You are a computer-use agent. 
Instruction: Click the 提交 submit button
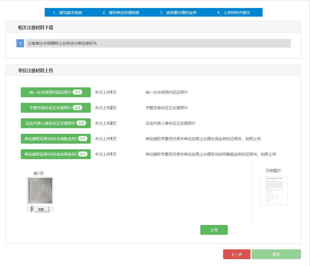(276, 254)
